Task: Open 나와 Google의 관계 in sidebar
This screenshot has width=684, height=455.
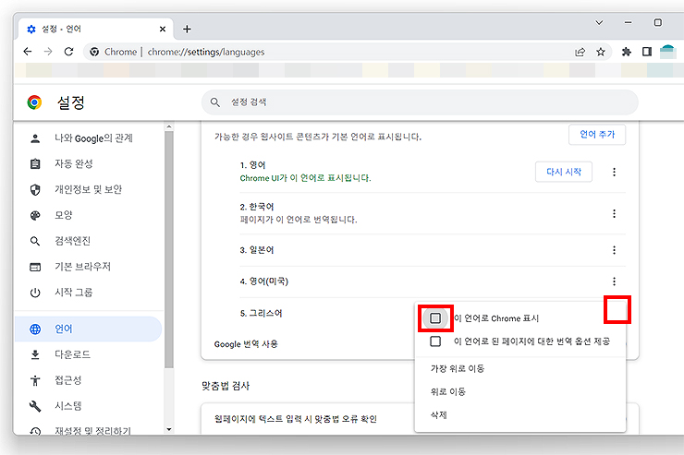Action: 93,138
